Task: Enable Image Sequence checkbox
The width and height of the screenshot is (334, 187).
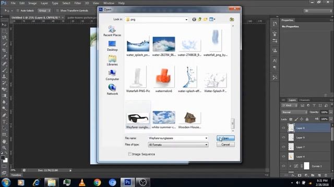Action: tap(130, 154)
